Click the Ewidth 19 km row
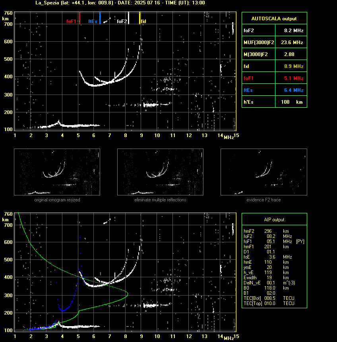The height and width of the screenshot is (342, 337). 266,278
